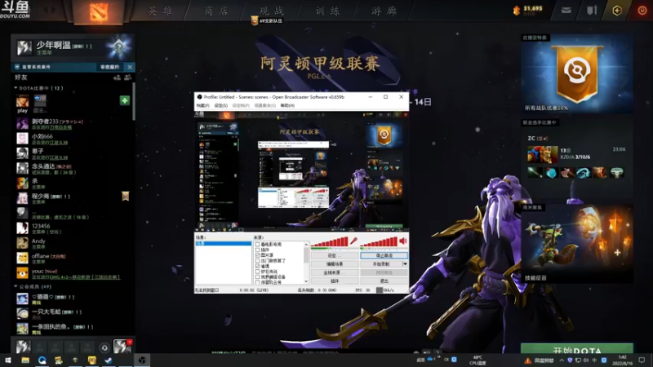Click the first item icon under ZC

tap(535, 172)
